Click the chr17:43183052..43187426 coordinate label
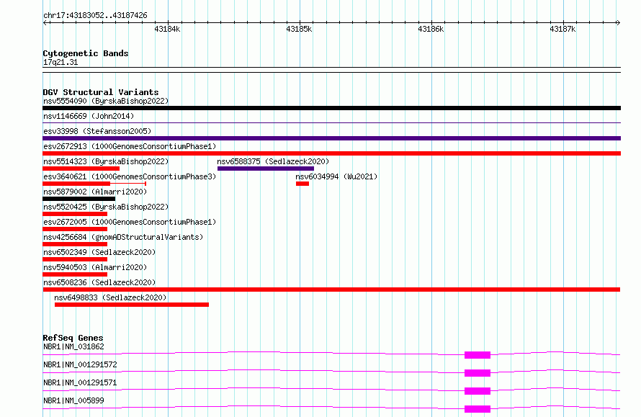 [x=95, y=16]
